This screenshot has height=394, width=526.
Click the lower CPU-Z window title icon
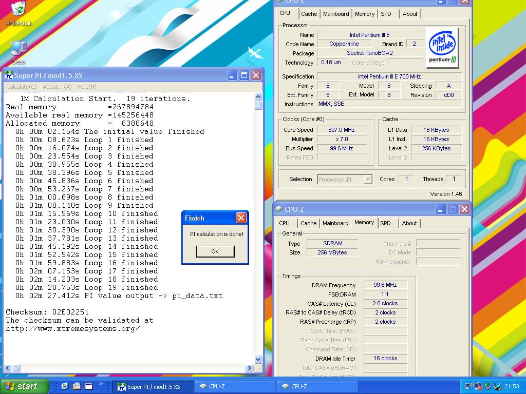tap(279, 209)
